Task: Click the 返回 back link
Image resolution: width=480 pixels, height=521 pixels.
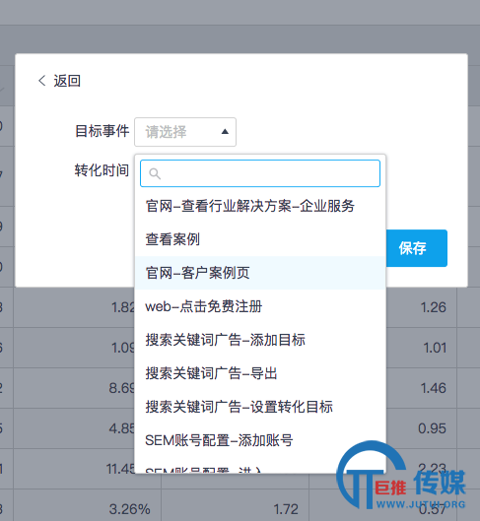Action: coord(67,81)
